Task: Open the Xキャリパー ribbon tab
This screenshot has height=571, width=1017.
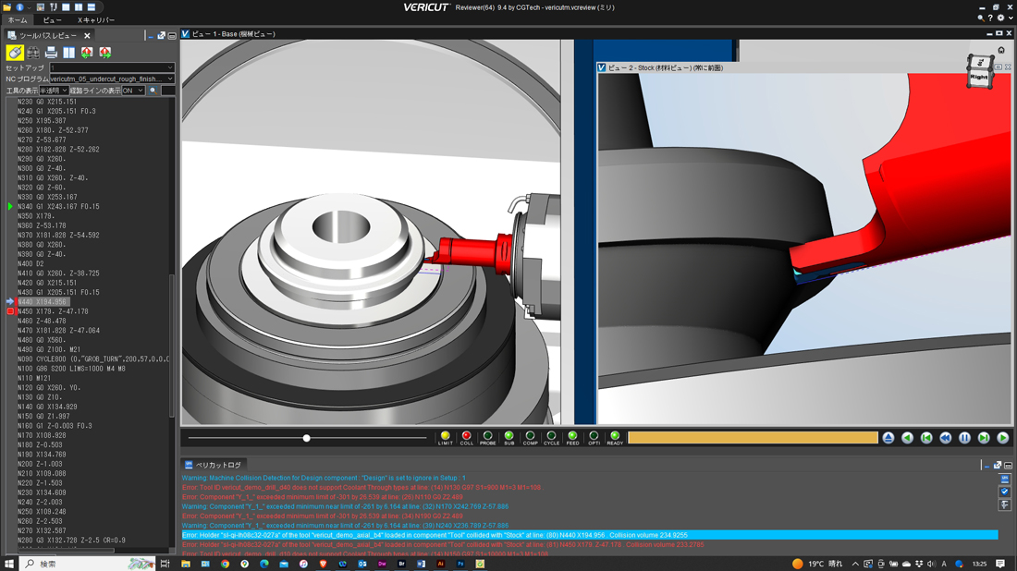Action: point(96,20)
